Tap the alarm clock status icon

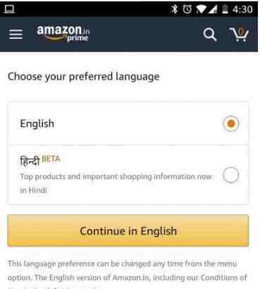187,9
